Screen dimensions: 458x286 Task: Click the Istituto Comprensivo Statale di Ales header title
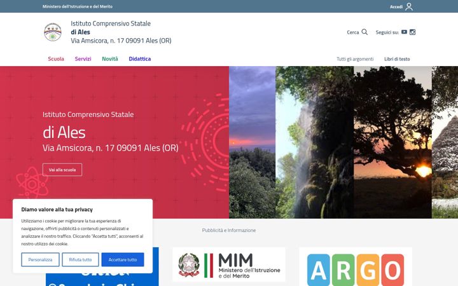pyautogui.click(x=121, y=32)
